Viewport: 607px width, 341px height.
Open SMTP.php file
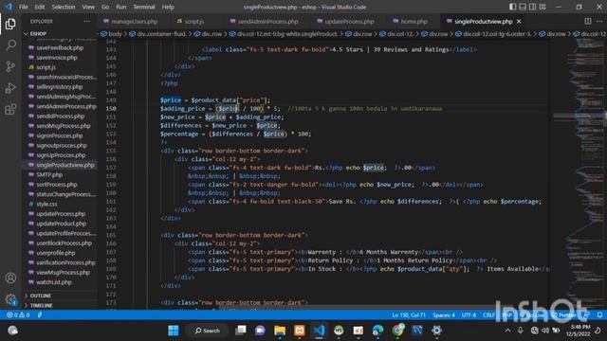pos(49,174)
